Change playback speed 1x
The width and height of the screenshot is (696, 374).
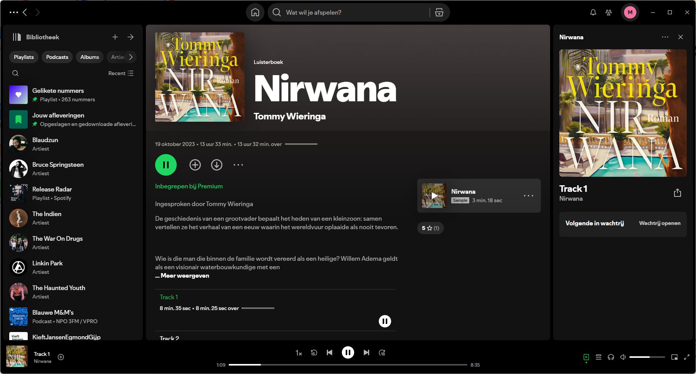[299, 353]
